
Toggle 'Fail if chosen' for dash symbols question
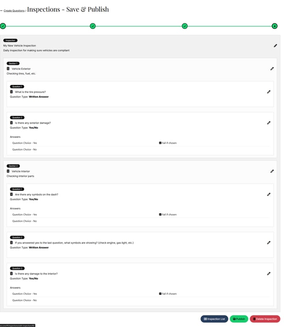[x=160, y=215]
